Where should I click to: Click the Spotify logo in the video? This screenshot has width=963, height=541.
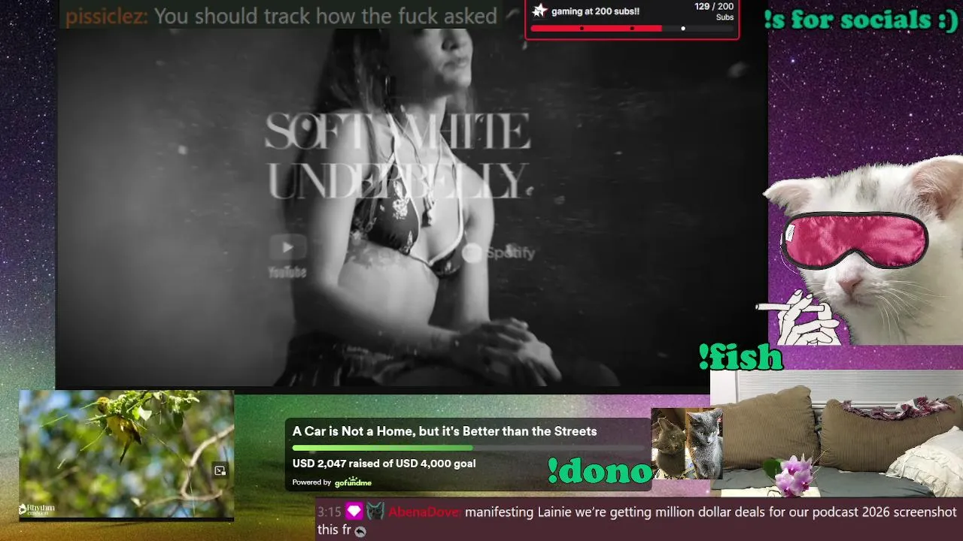point(472,253)
